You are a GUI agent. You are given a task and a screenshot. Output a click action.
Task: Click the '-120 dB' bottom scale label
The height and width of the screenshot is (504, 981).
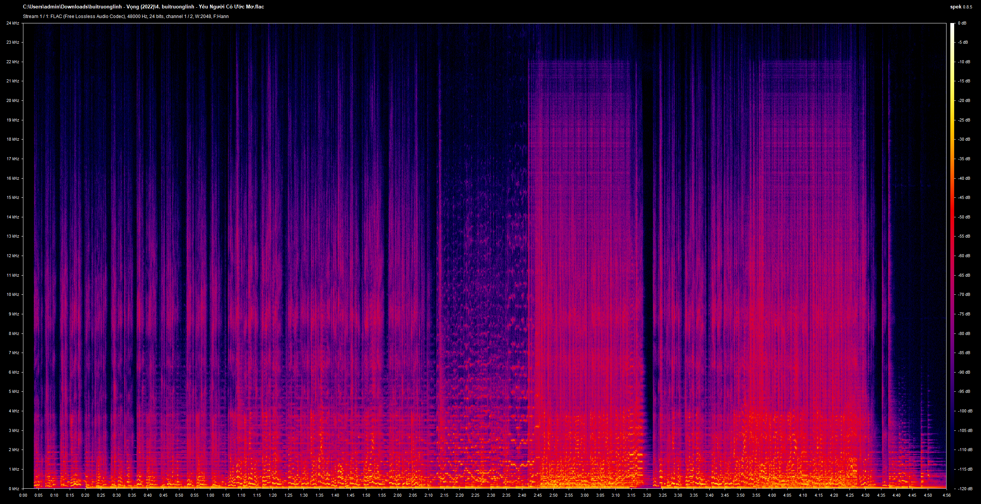965,489
